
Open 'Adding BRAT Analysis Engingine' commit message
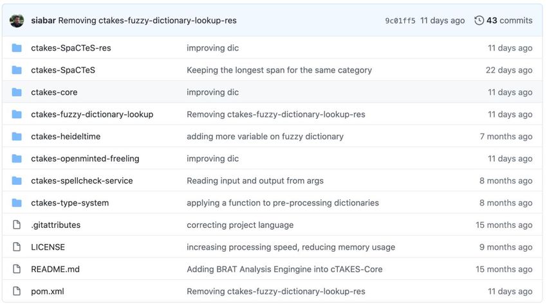[284, 269]
